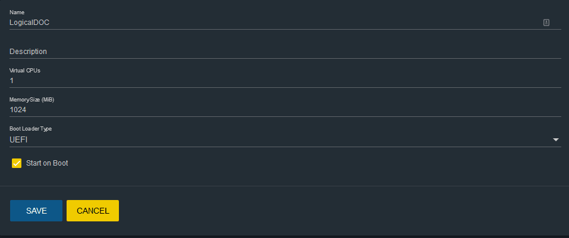
Task: Click the value 1 under Virtual CPUs
Action: click(x=11, y=80)
